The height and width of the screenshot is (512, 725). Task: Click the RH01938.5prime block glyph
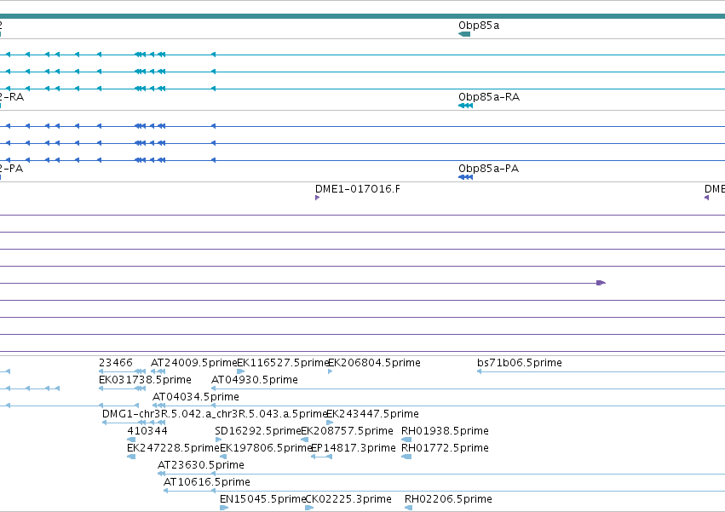[406, 440]
